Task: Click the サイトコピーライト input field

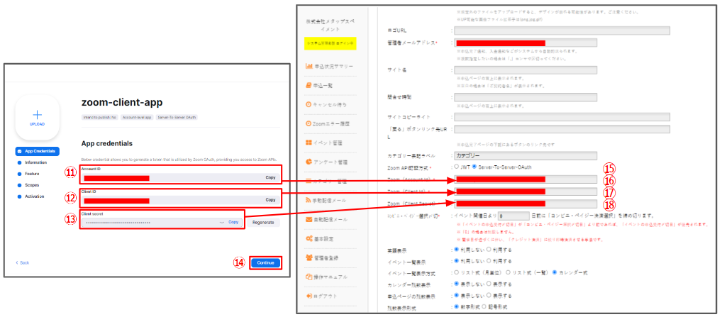Action: click(x=562, y=117)
